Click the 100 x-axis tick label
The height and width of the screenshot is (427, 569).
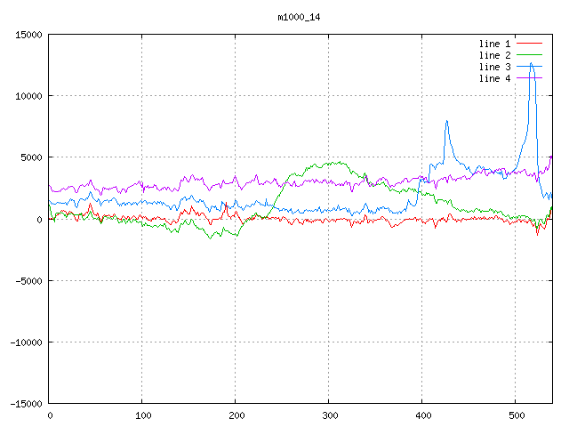coord(142,415)
